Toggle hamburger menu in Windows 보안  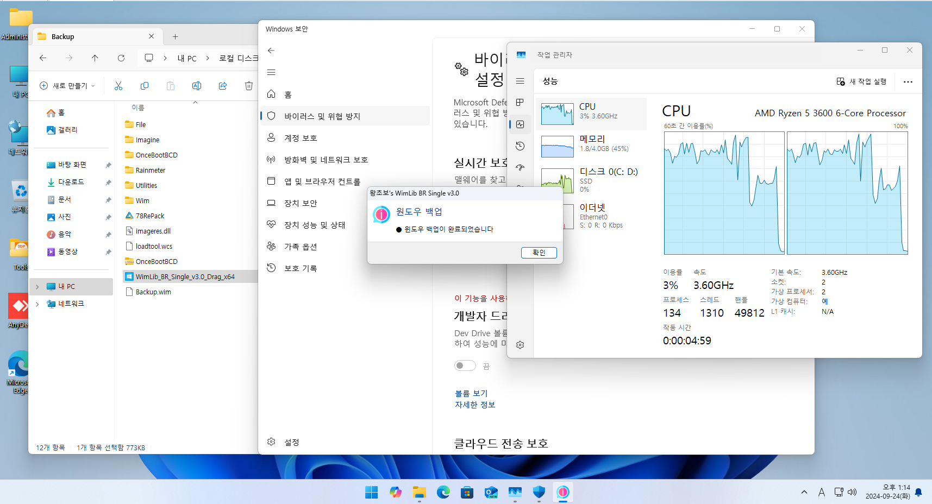[x=271, y=72]
